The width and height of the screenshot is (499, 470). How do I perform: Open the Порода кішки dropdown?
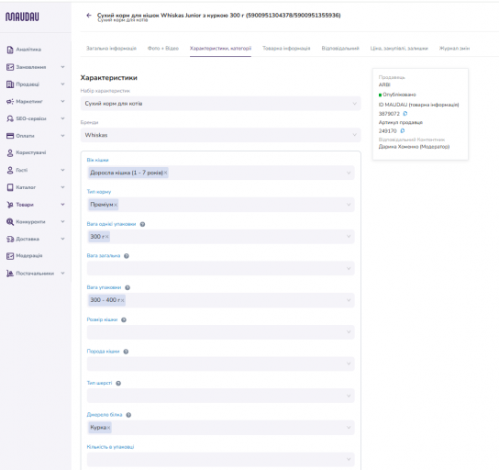(220, 364)
